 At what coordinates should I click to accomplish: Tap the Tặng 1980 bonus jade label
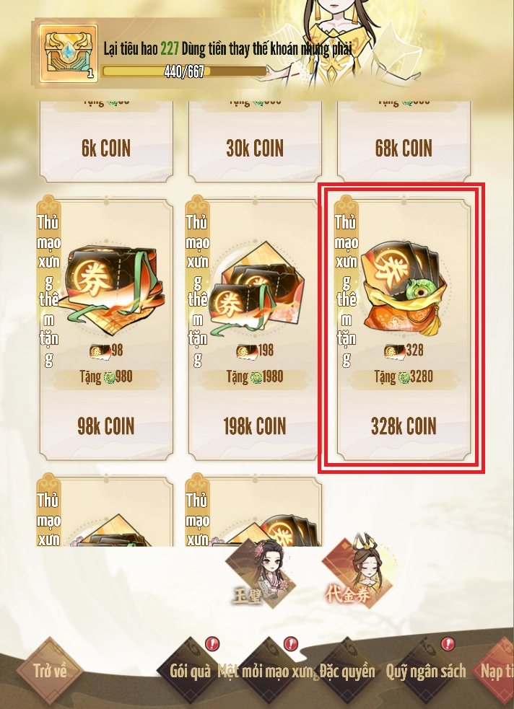click(x=255, y=376)
